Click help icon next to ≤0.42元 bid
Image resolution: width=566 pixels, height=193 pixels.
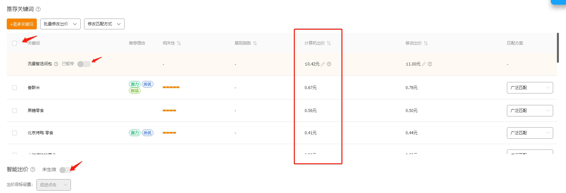(329, 64)
